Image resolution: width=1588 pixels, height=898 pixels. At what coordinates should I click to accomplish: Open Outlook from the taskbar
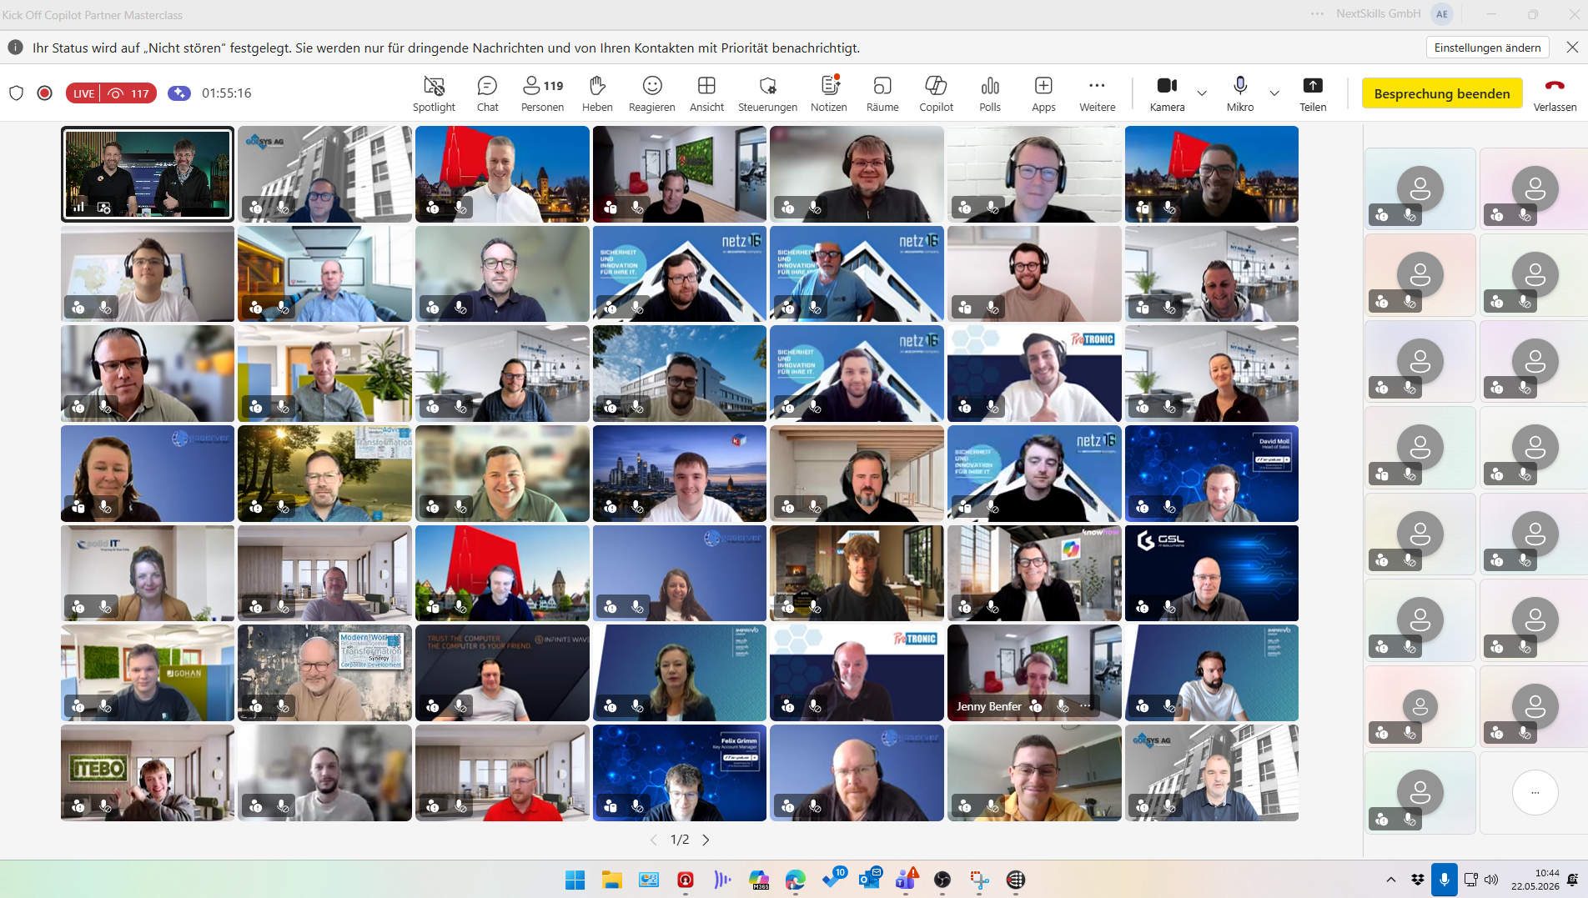pos(869,879)
